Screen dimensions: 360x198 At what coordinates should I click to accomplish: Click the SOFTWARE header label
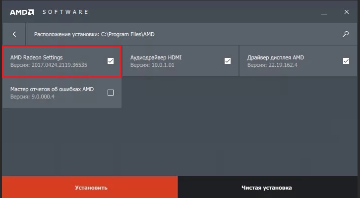click(65, 12)
